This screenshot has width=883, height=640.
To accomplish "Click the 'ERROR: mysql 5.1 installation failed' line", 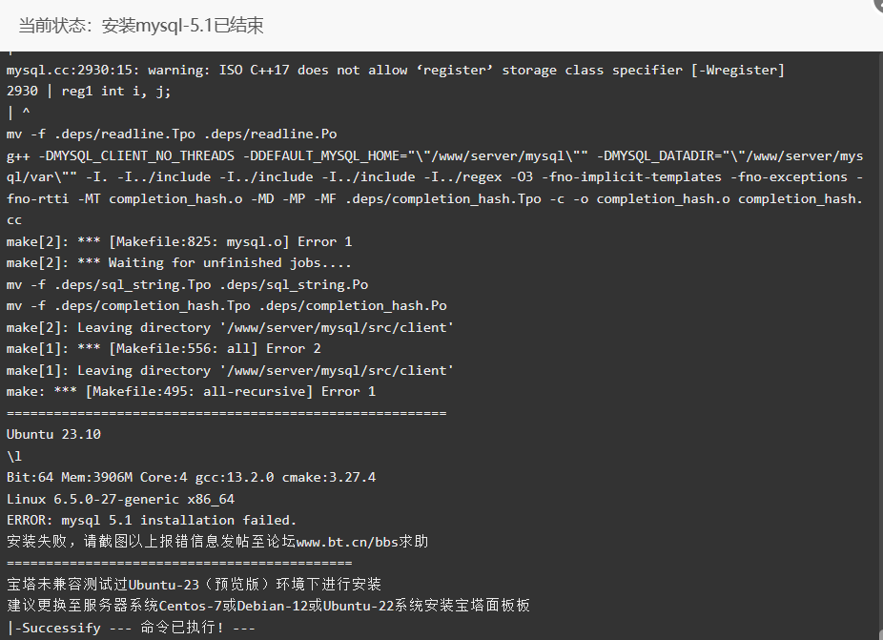I will click(152, 520).
